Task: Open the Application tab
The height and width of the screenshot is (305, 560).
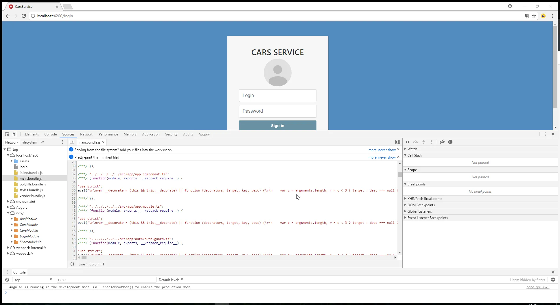Action: pos(151,134)
